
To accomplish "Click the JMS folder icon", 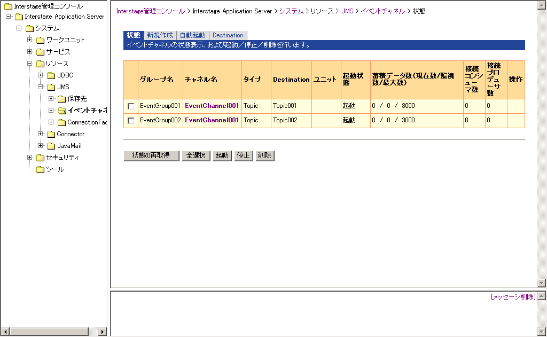I will tap(51, 87).
